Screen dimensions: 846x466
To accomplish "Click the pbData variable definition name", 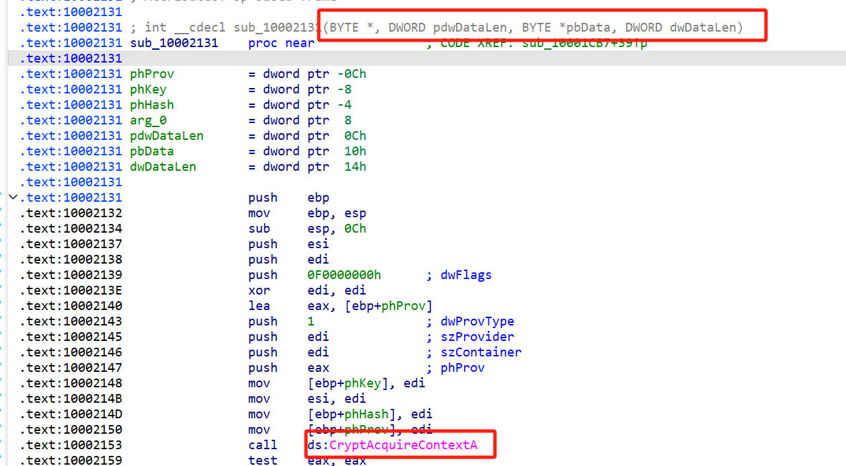I will pos(152,151).
